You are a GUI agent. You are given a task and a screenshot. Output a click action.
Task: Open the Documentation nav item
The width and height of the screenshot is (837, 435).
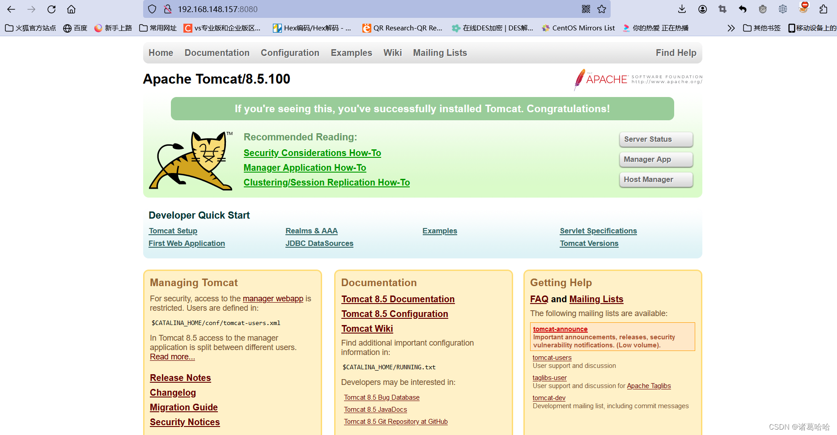[217, 53]
